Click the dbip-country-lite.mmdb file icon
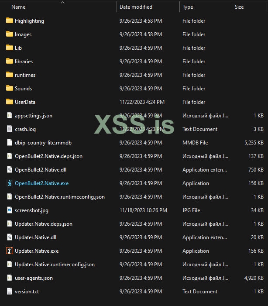268x306 pixels. [x=9, y=142]
